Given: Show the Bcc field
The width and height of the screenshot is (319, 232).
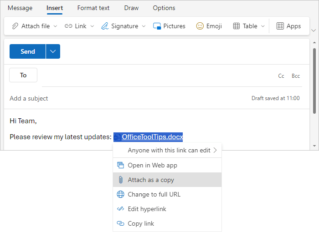Looking at the screenshot, I should pos(296,76).
